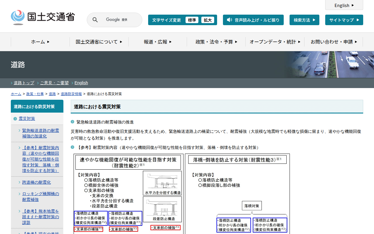Image resolution: width=374 pixels, height=234 pixels.
Task: Click 水平力を分担する構造 diagram image
Action: pos(162,183)
